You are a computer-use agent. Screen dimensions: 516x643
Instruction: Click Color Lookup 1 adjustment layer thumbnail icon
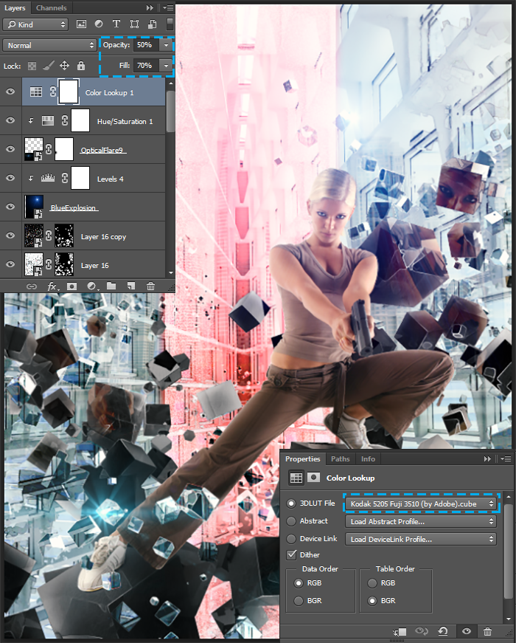[x=36, y=92]
